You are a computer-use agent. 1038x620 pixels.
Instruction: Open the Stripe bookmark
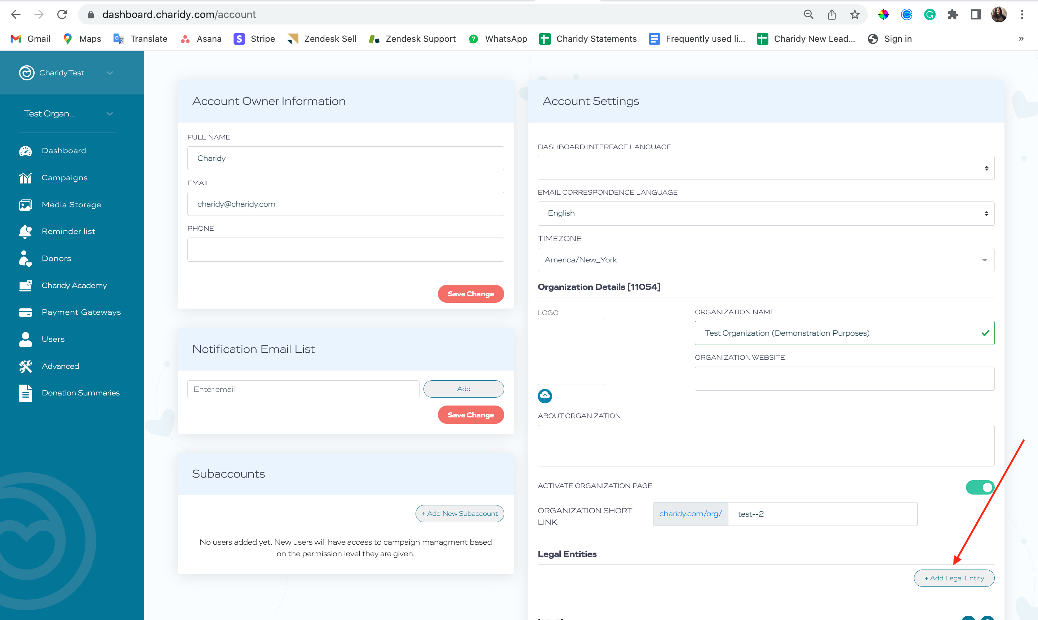(x=254, y=39)
